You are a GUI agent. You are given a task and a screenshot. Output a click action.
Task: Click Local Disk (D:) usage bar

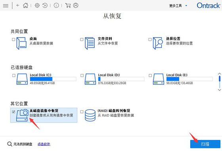pos(121,79)
